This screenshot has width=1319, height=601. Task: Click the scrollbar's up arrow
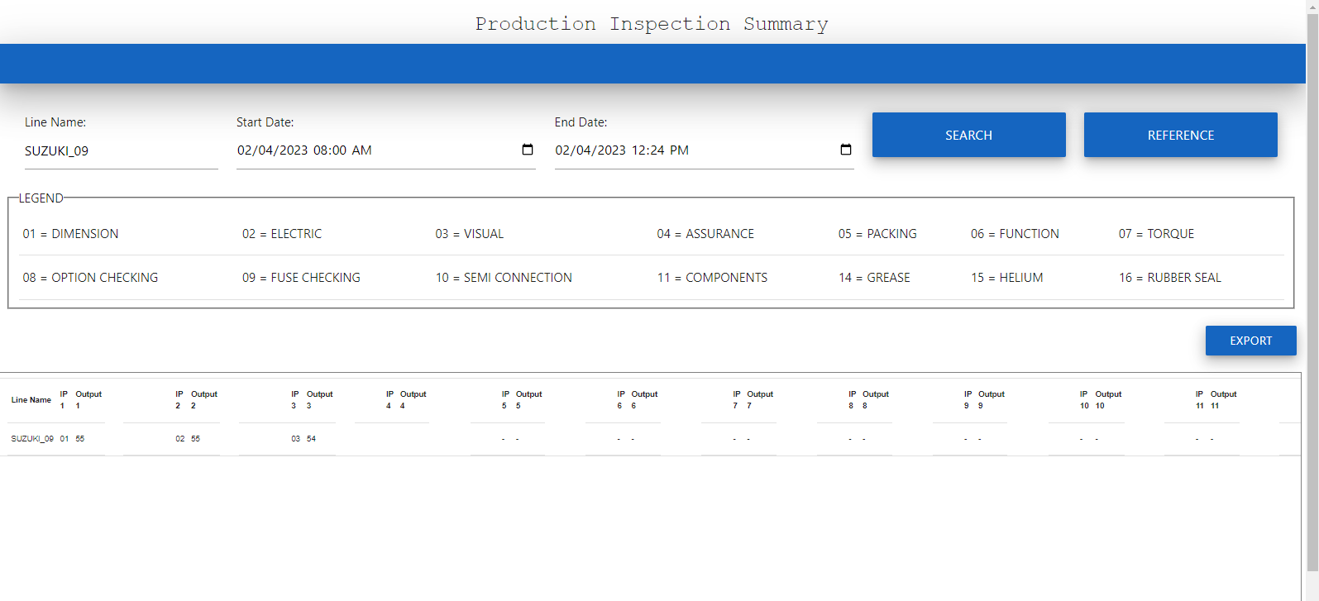pos(1312,6)
